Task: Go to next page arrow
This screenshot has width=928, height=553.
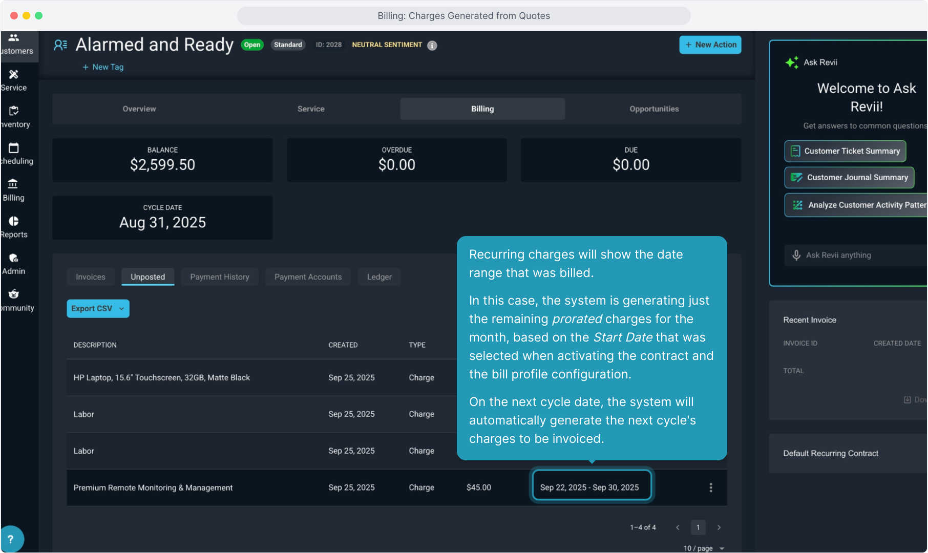Action: pyautogui.click(x=719, y=527)
